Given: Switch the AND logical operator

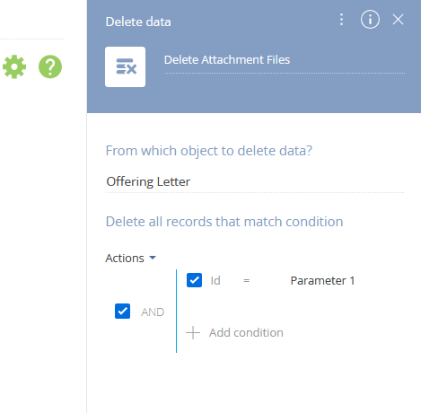Looking at the screenshot, I should [x=153, y=312].
